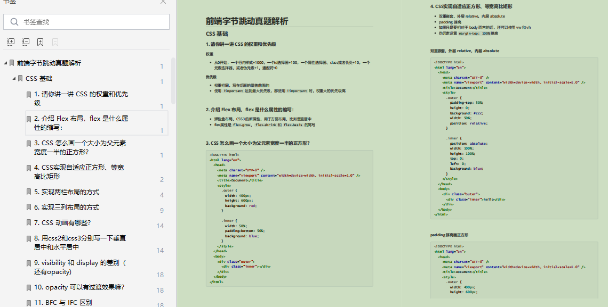
Task: Click bookmark icon beside 8. 用css2和css3
Action: (29, 239)
